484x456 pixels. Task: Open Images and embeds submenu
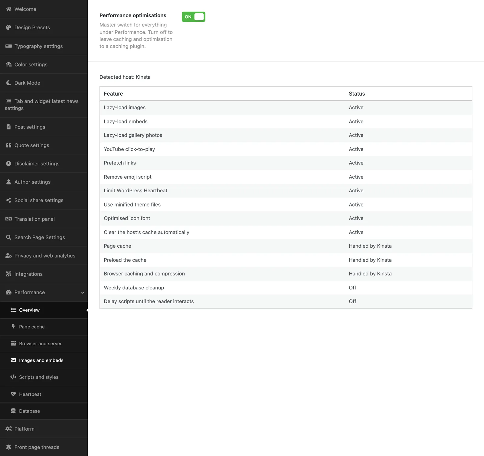pyautogui.click(x=44, y=360)
